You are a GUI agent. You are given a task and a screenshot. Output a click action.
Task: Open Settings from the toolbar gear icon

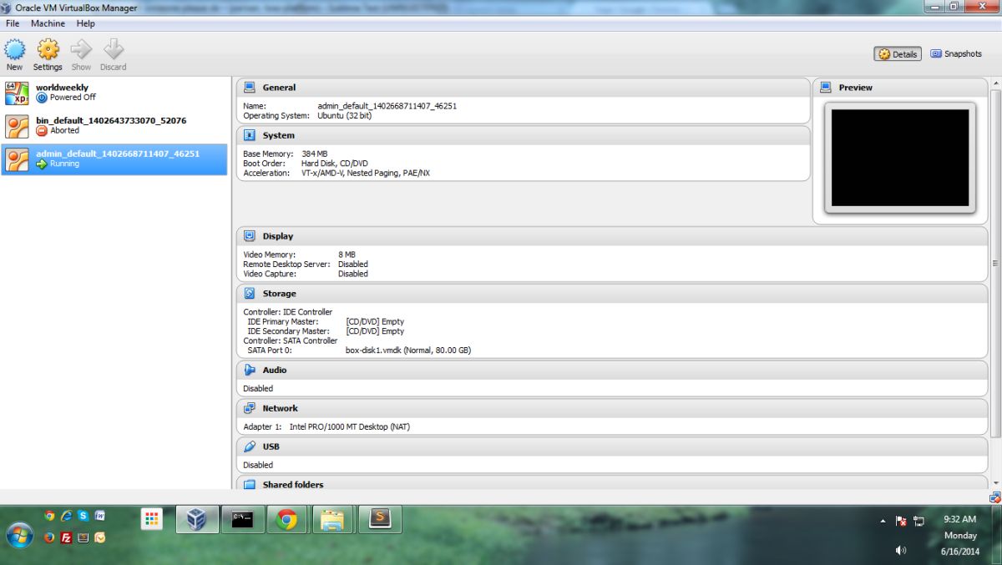[x=48, y=49]
